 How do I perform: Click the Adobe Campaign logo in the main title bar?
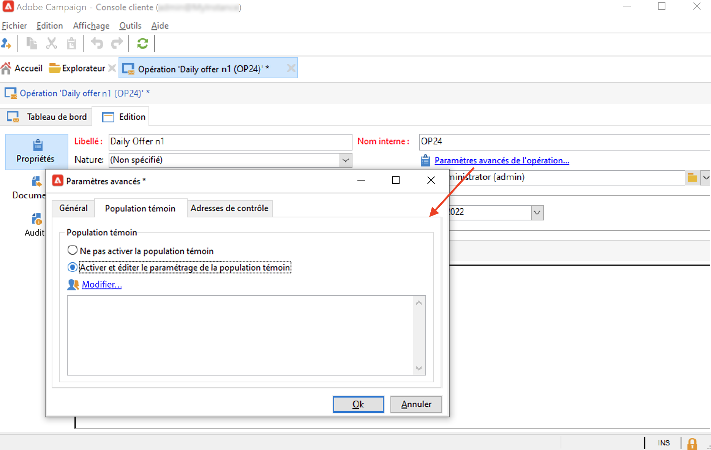[x=8, y=7]
